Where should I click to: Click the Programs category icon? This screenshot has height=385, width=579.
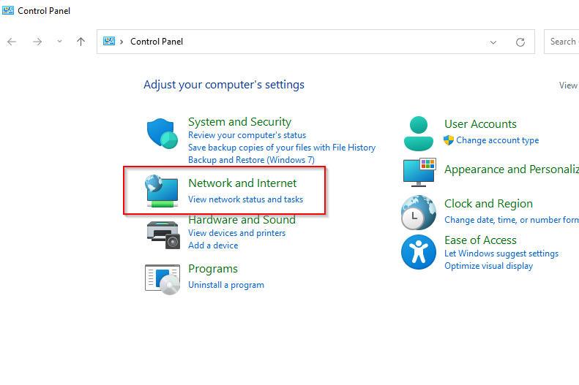pyautogui.click(x=162, y=278)
